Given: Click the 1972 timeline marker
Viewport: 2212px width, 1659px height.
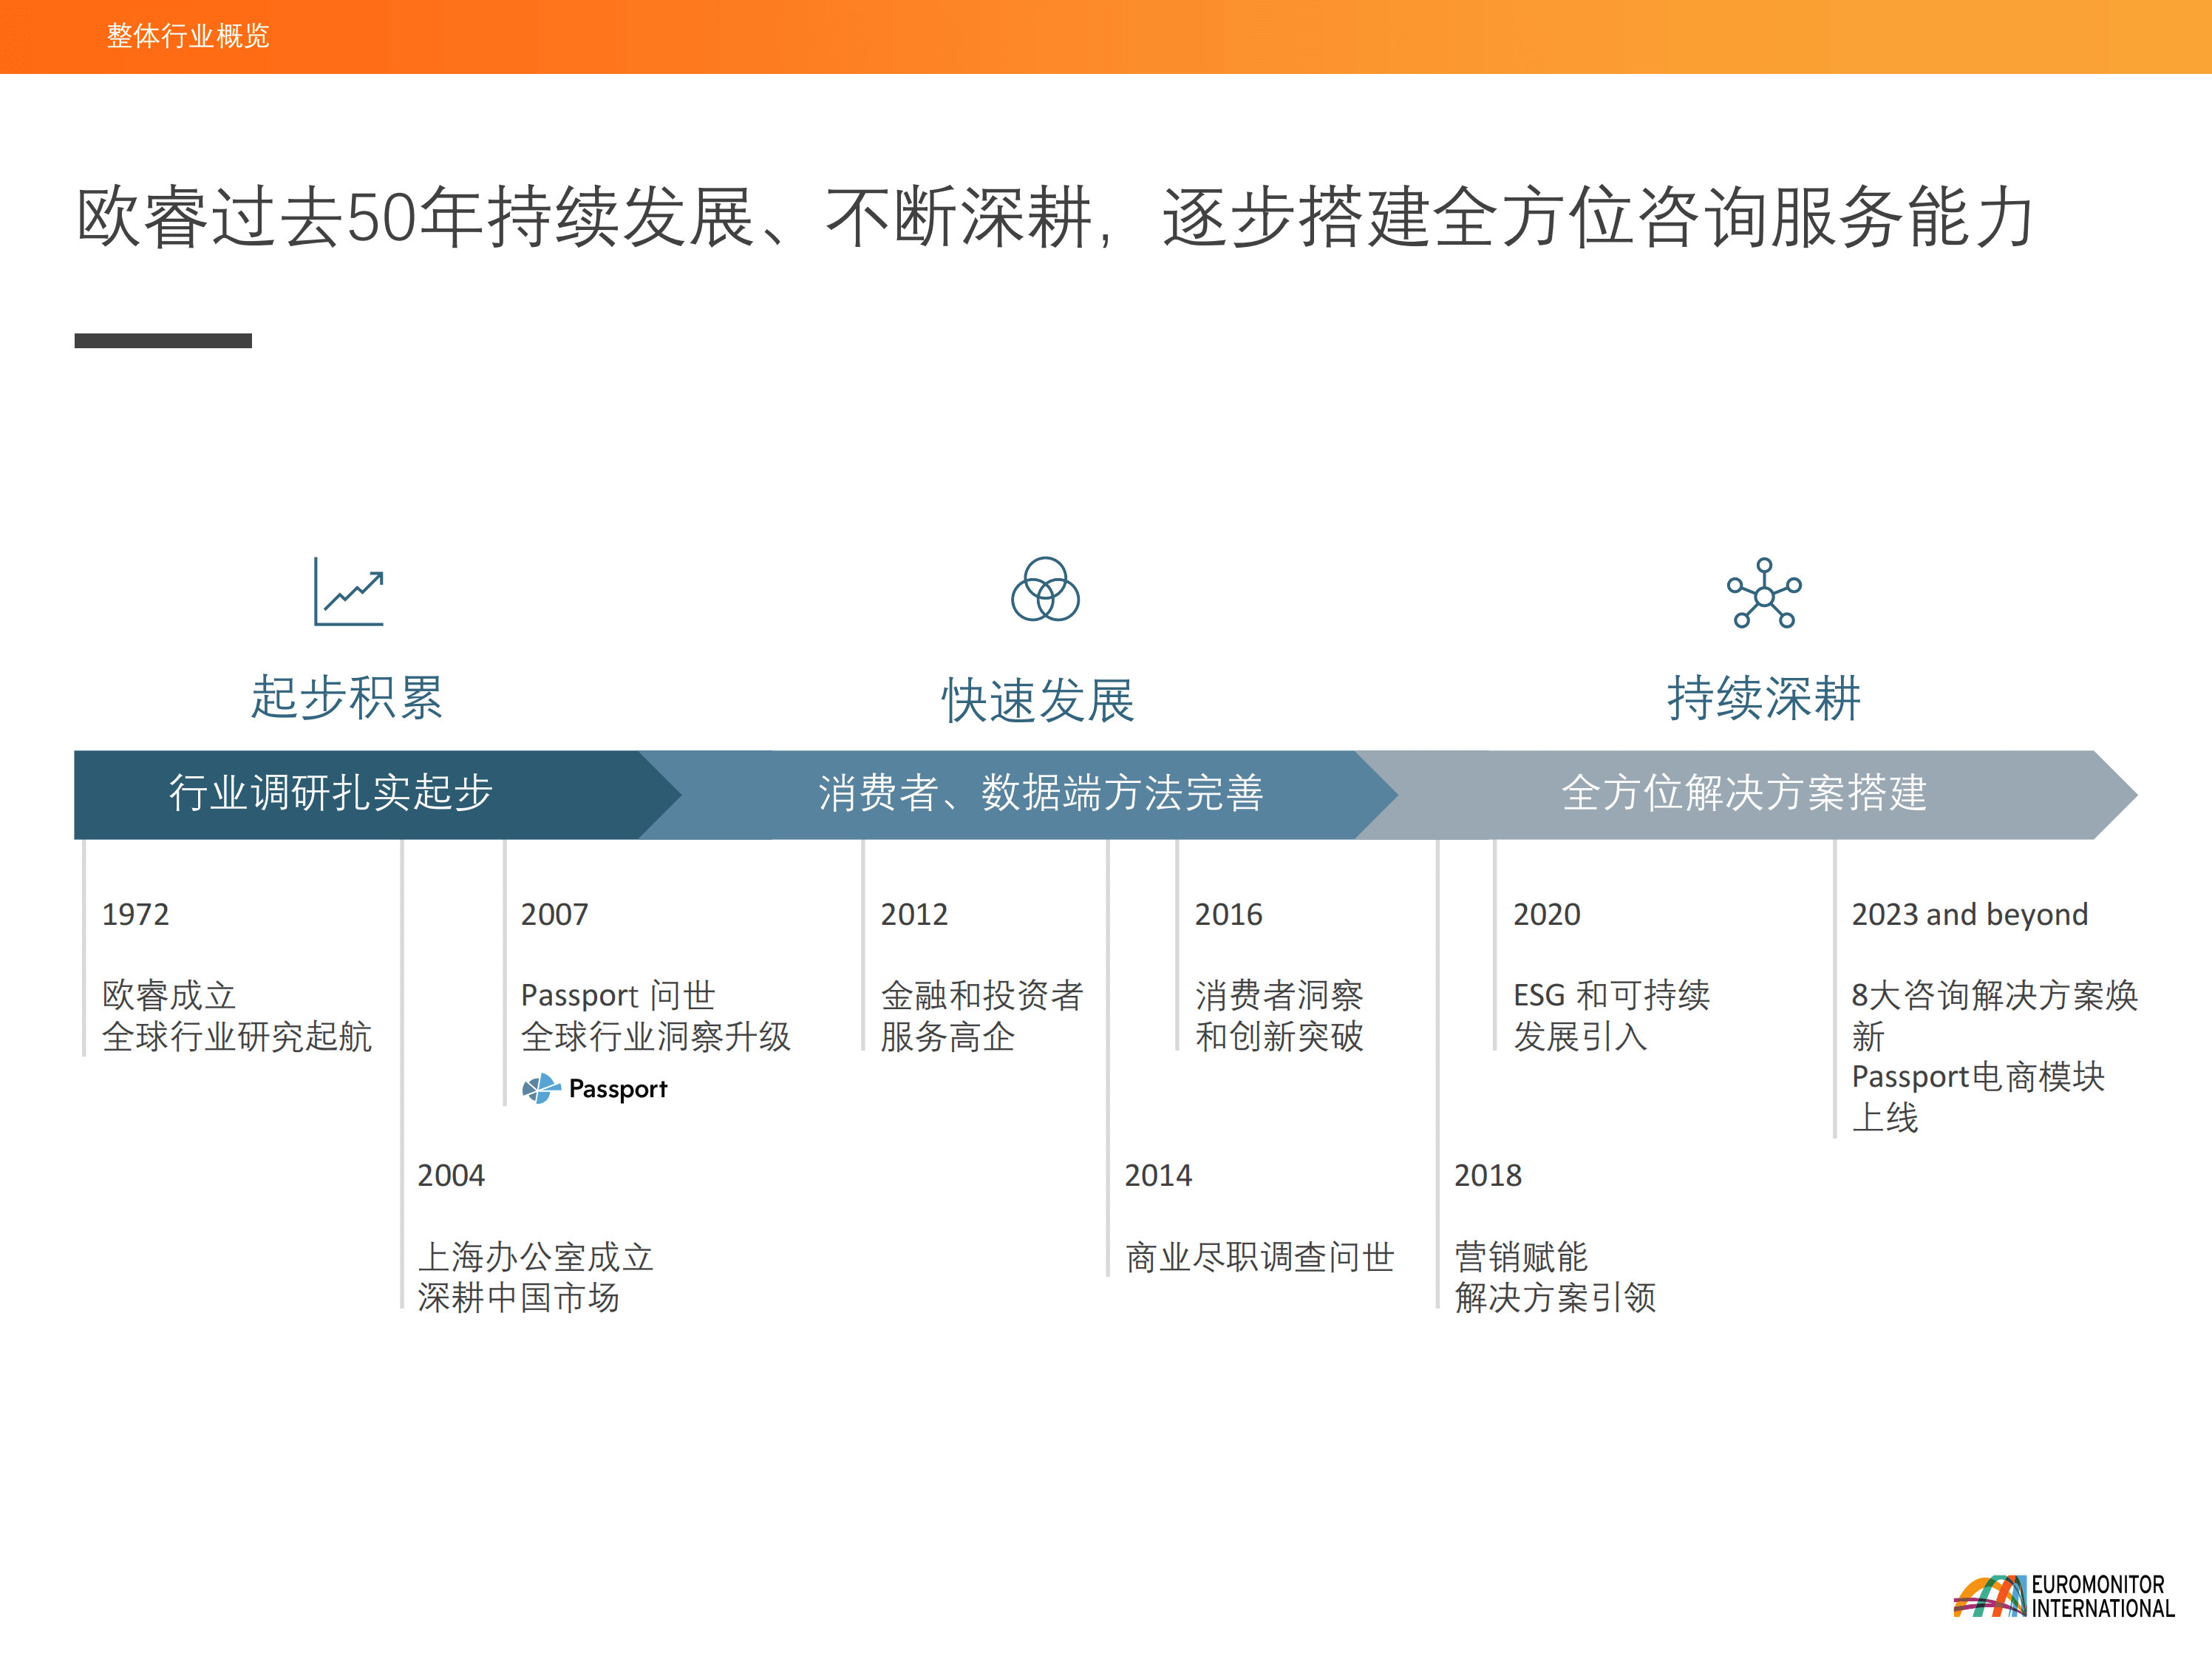Looking at the screenshot, I should coord(136,914).
